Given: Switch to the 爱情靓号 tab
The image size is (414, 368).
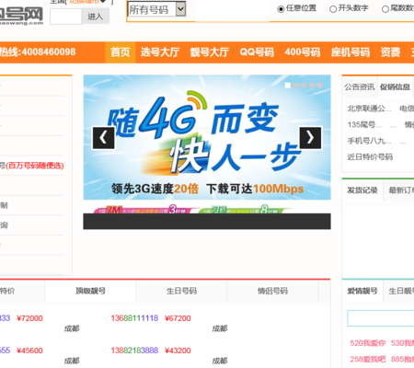Looking at the screenshot, I should point(362,291).
